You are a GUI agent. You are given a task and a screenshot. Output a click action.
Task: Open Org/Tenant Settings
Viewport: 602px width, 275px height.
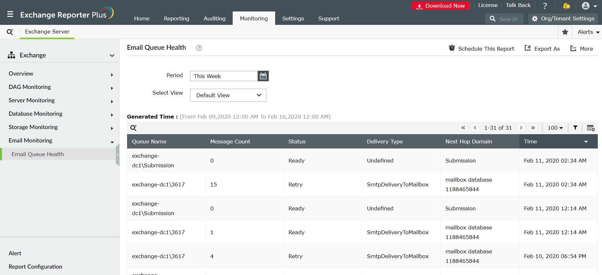tap(563, 18)
